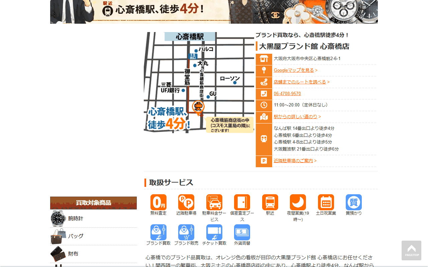Click the 無料査定 free appraisal icon

click(158, 202)
